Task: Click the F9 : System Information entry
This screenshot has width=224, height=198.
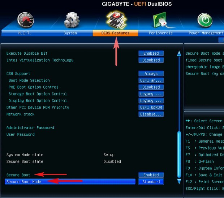Action: point(204,168)
